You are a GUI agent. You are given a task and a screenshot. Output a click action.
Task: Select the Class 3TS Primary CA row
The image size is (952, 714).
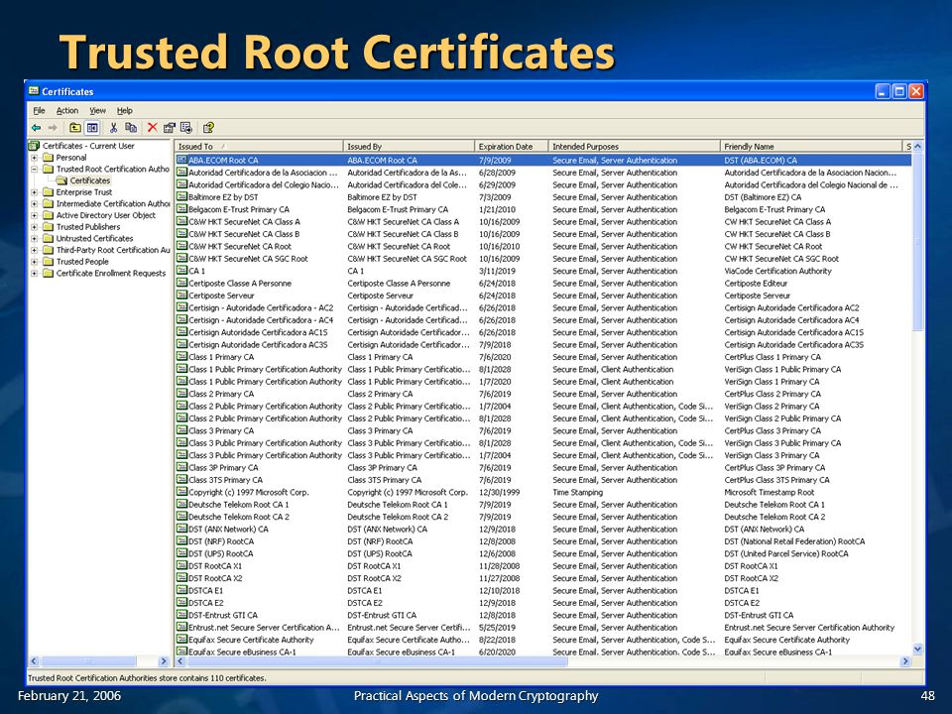coord(543,480)
